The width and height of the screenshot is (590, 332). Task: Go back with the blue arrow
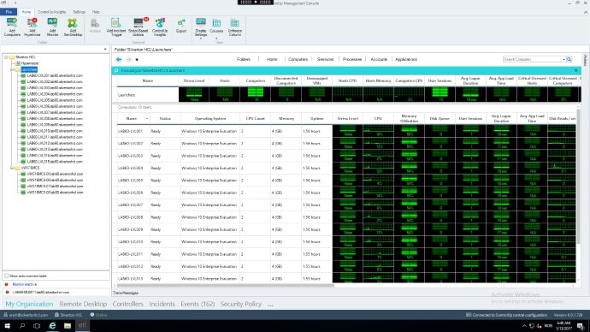119,60
